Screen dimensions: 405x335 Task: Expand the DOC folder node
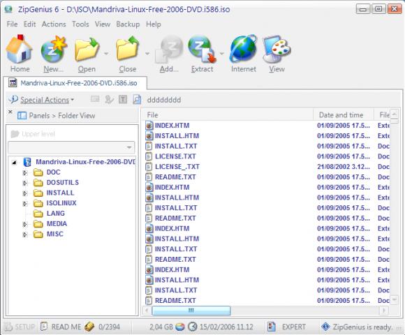[25, 172]
